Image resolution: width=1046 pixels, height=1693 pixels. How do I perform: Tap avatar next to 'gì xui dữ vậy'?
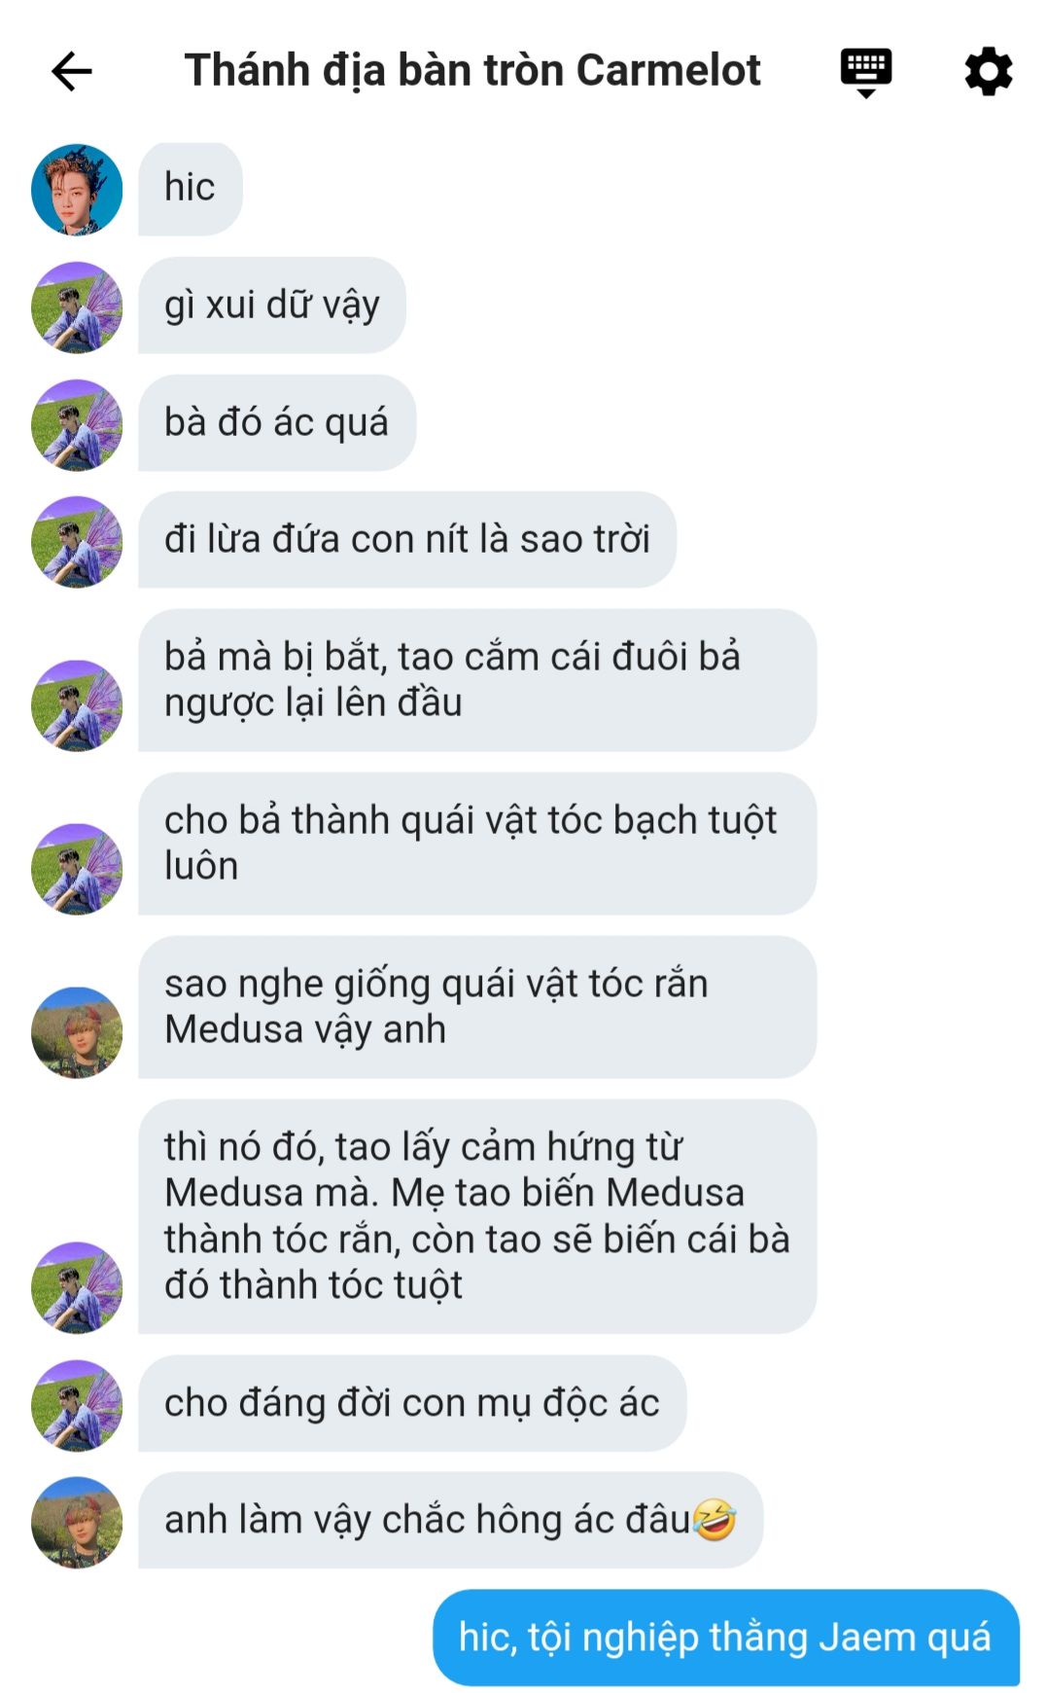coord(77,307)
